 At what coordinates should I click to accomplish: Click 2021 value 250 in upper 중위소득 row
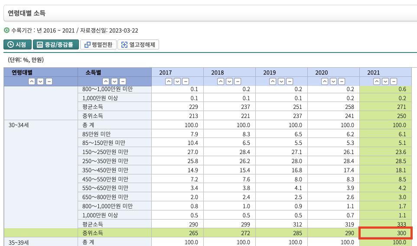[386, 116]
